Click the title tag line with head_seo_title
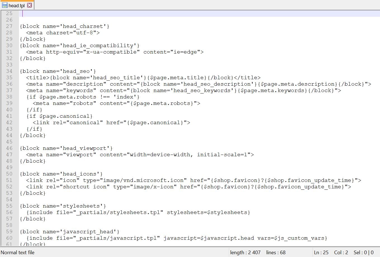 (x=143, y=78)
